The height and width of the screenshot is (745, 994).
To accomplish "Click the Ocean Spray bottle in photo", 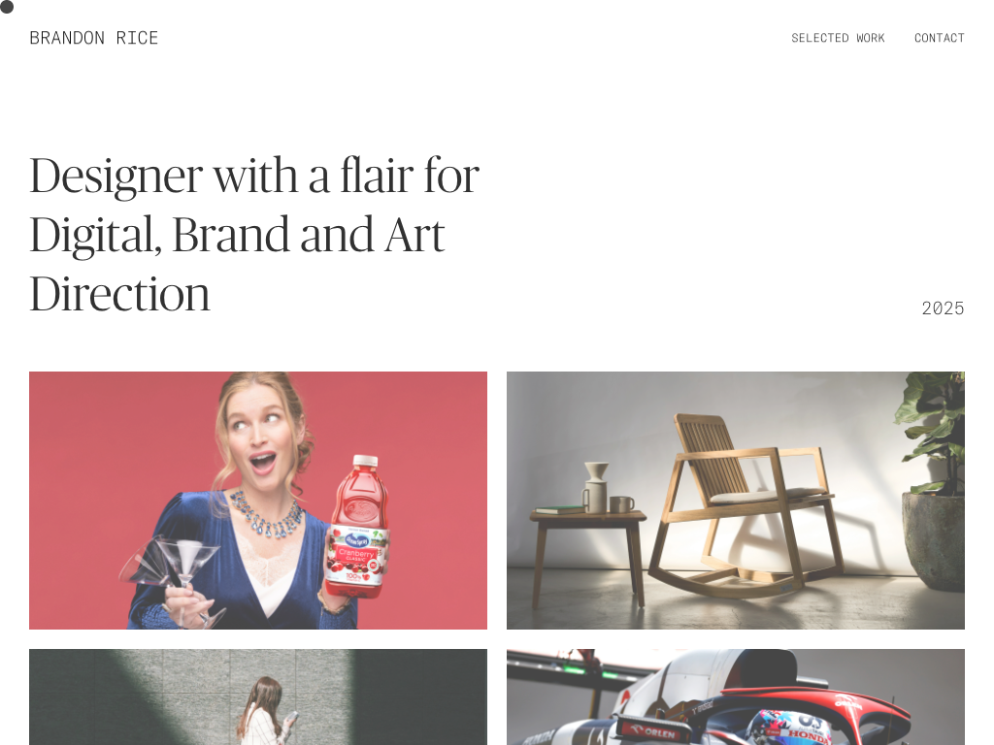I will pos(357,526).
